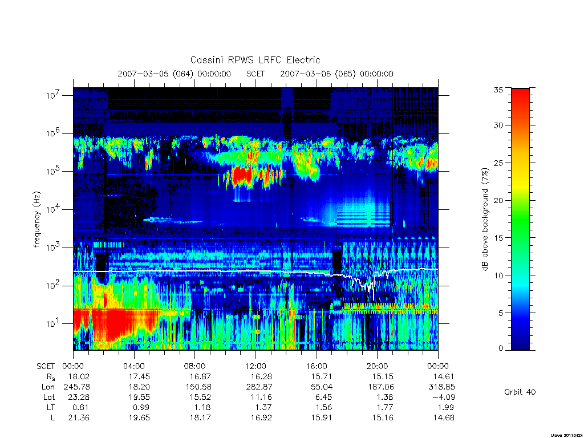Click the 10^2 frequency tick label
This screenshot has width=584, height=438.
tap(53, 285)
